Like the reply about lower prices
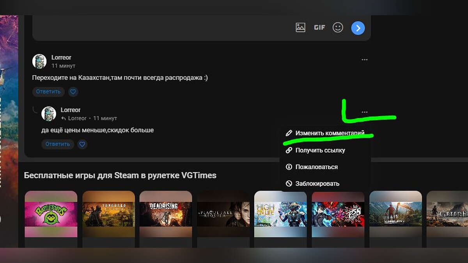Image resolution: width=468 pixels, height=263 pixels. 82,144
